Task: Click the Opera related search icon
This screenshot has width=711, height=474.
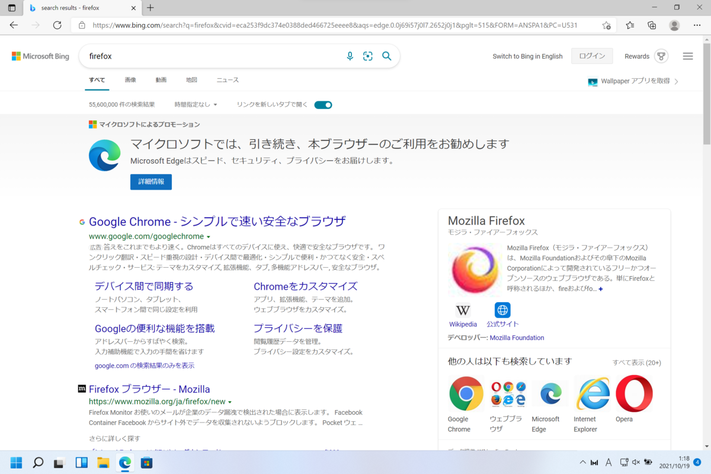Action: (634, 393)
